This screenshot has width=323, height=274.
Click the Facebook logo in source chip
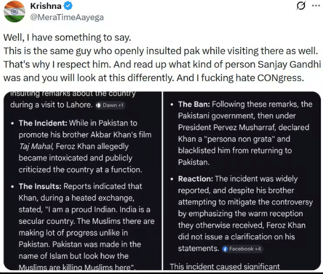click(x=225, y=249)
